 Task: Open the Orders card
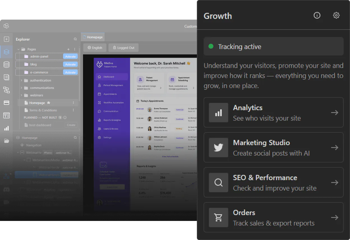pyautogui.click(x=273, y=217)
